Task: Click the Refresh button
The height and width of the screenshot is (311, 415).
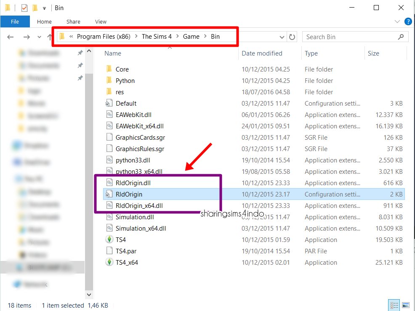Action: point(292,37)
